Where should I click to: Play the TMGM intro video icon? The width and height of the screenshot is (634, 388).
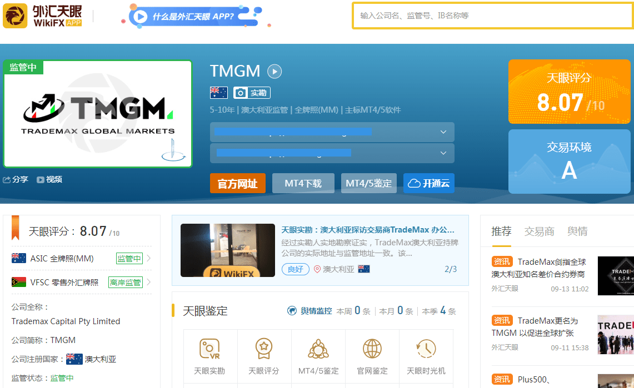click(274, 72)
